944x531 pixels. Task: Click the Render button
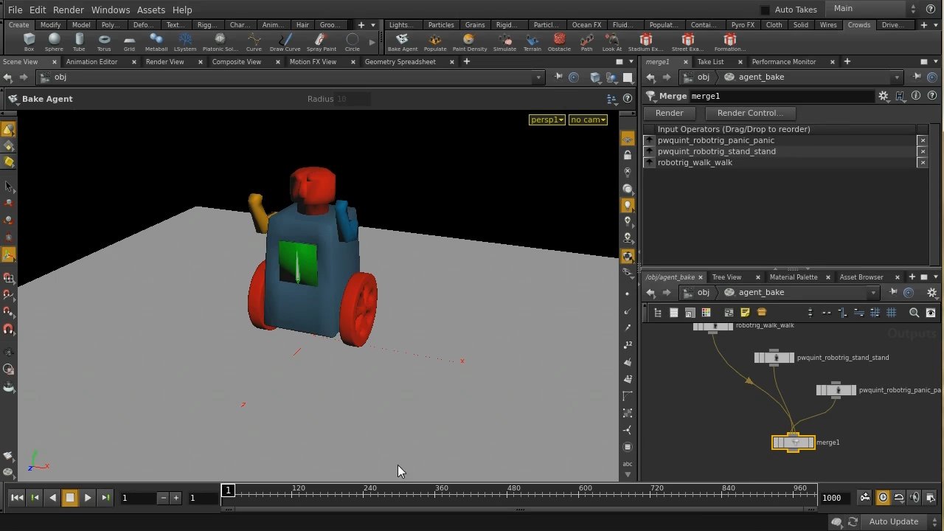pos(669,113)
